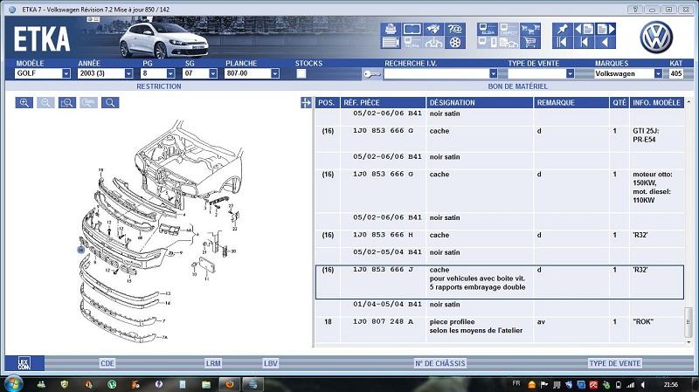The height and width of the screenshot is (392, 699).
Task: Click the multiple shopping carts icon
Action: [530, 30]
